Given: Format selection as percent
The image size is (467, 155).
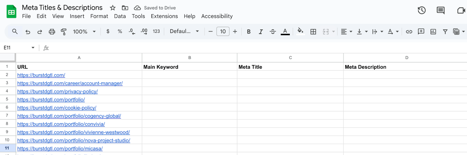Looking at the screenshot, I should point(120,31).
